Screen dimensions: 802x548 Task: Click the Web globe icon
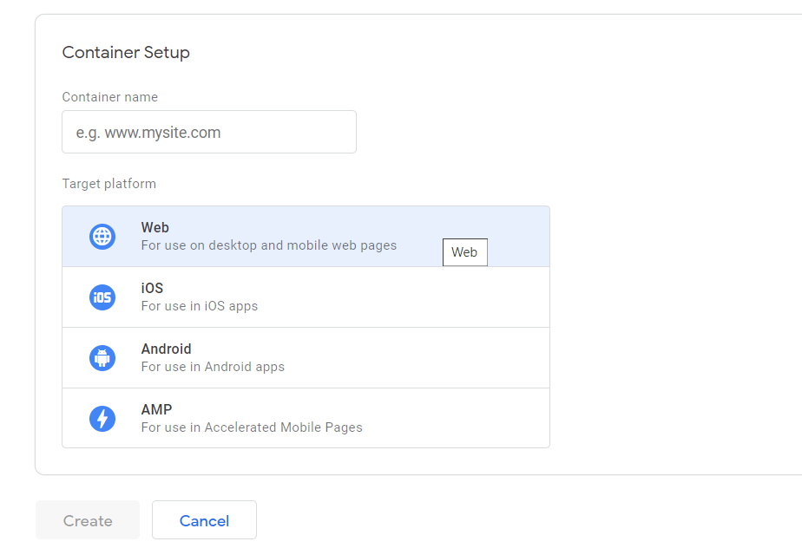(102, 237)
